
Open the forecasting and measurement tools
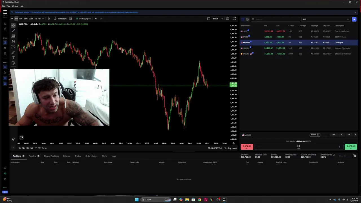(x=13, y=47)
